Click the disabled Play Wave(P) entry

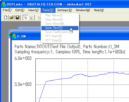[x=60, y=15]
